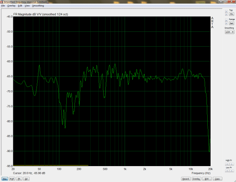This screenshot has width=236, height=182.
Task: Click the High Fr left arrow
Action: (x=227, y=164)
